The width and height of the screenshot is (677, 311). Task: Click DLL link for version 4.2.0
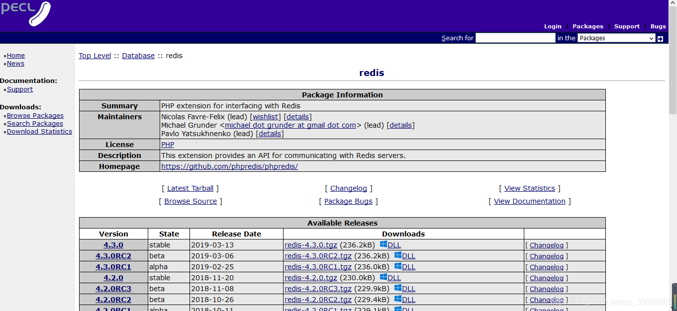(394, 278)
